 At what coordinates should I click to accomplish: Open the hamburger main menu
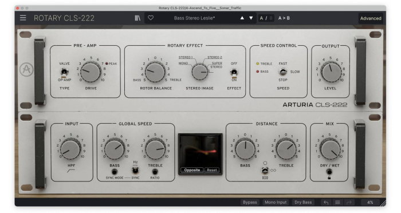(23, 18)
